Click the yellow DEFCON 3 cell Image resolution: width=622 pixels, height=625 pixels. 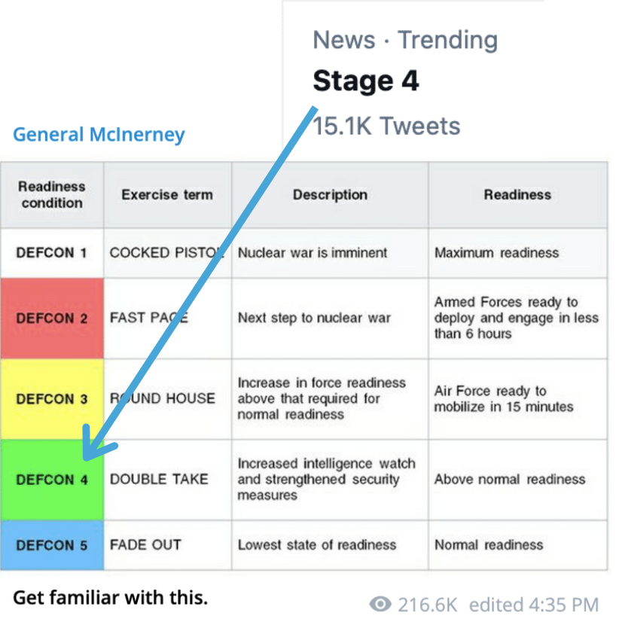52,399
